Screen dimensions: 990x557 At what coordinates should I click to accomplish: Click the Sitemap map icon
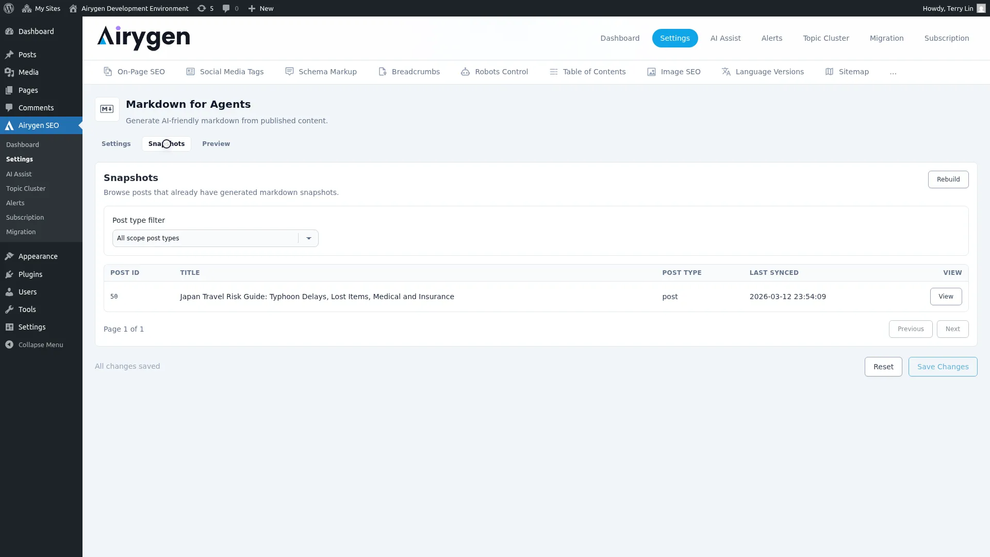829,72
